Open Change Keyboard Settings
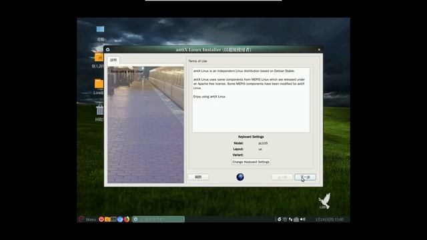This screenshot has width=427, height=240. (251, 162)
